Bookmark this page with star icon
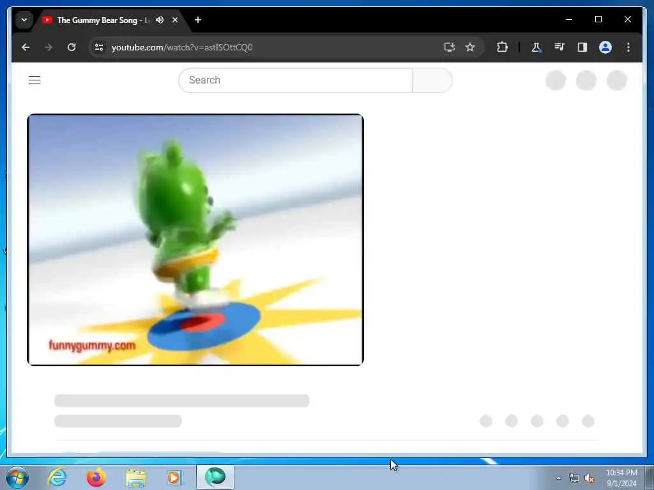 (x=470, y=47)
